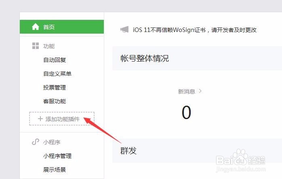282x179 pixels.
Task: Select 自定义菜单 in the sidebar
Action: (x=57, y=74)
